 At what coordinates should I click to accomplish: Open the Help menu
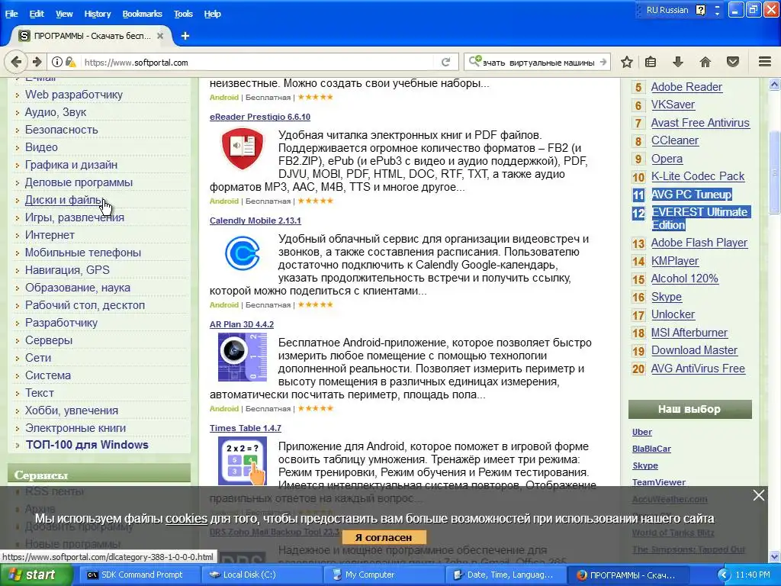point(212,14)
